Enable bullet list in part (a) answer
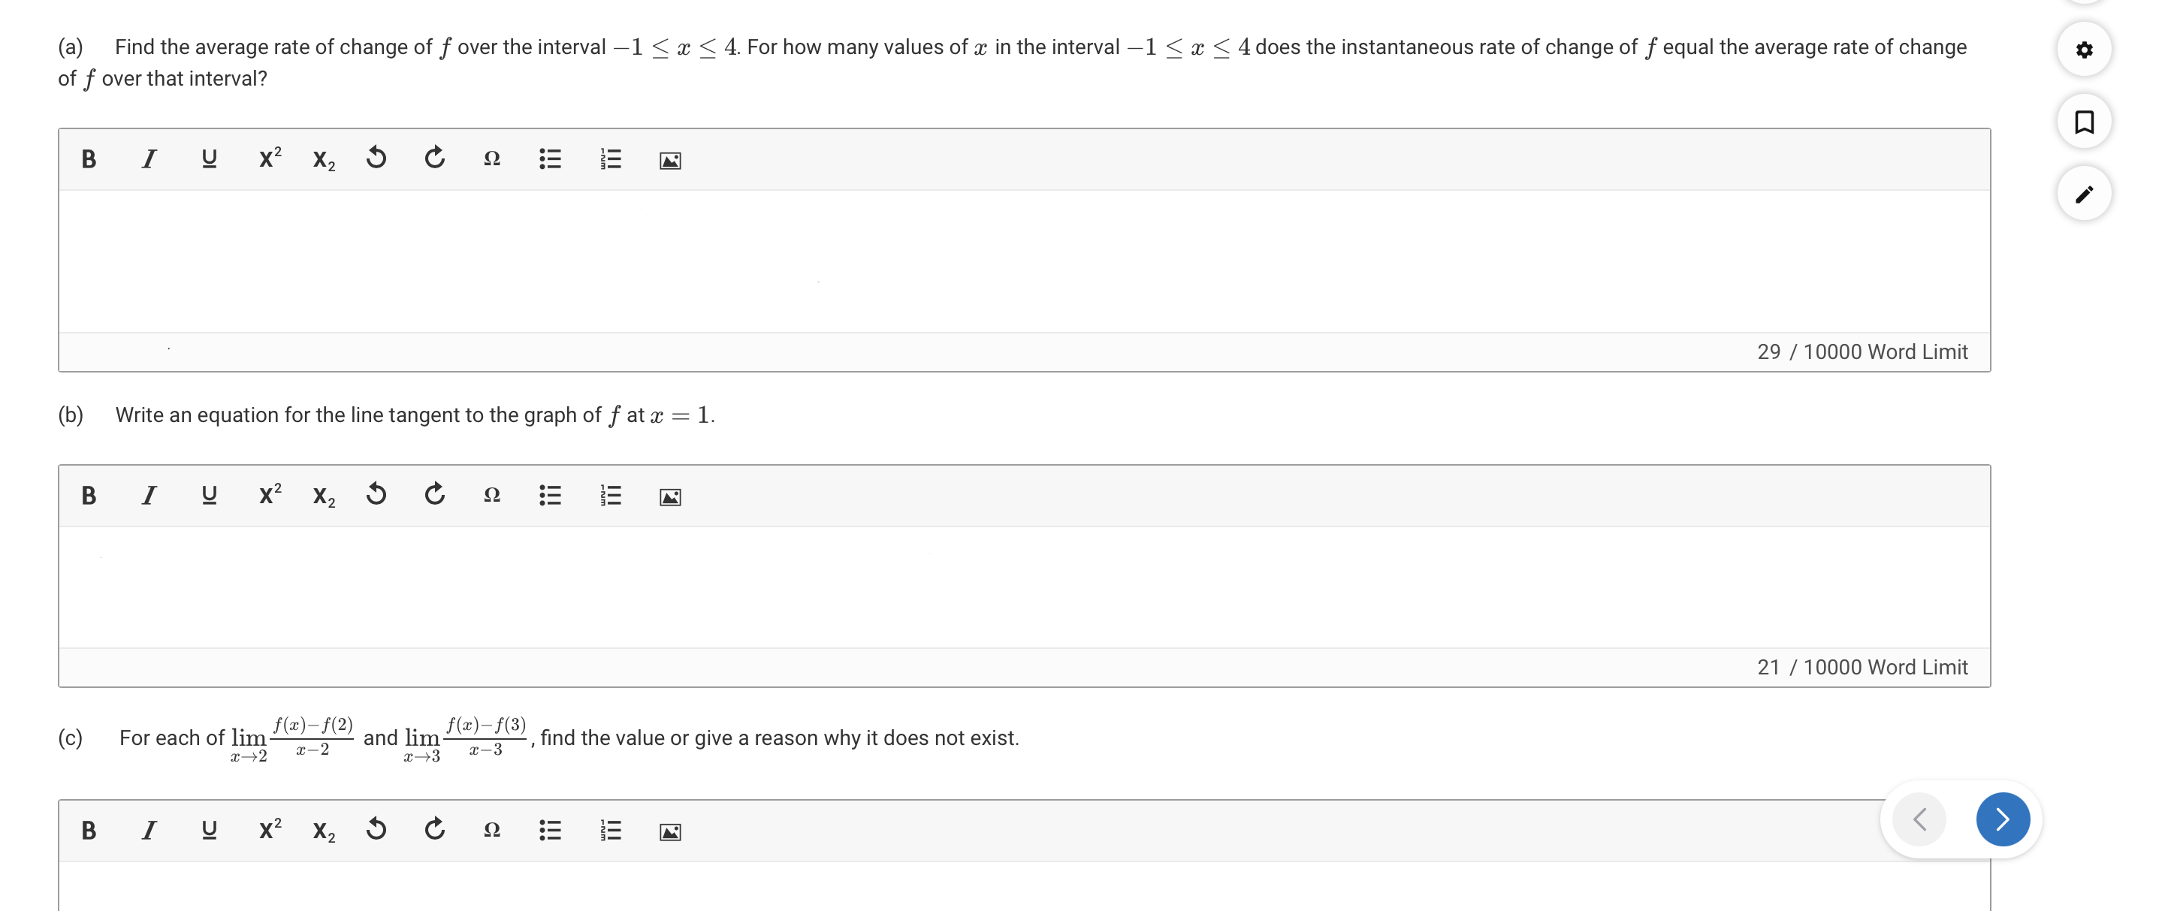Image resolution: width=2162 pixels, height=911 pixels. click(551, 158)
